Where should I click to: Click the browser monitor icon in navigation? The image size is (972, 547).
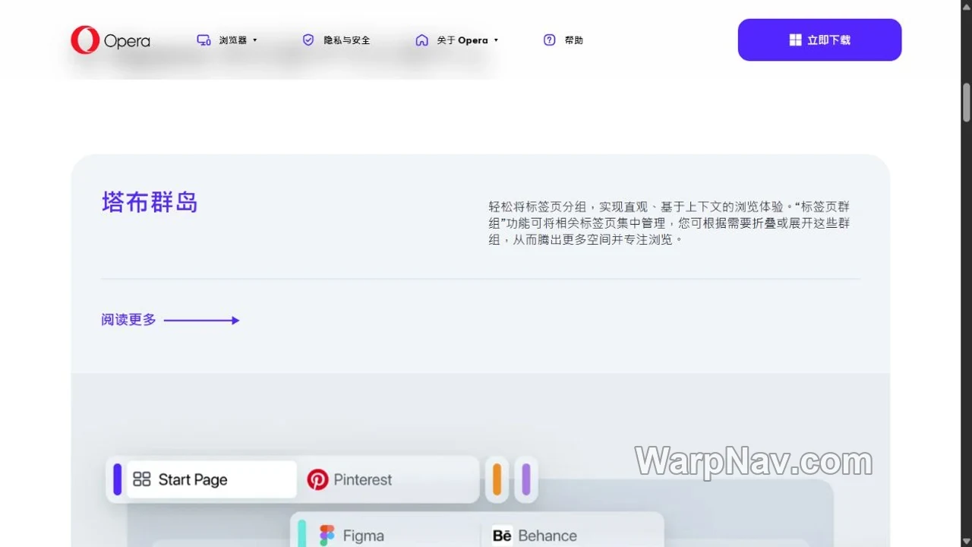pyautogui.click(x=204, y=40)
